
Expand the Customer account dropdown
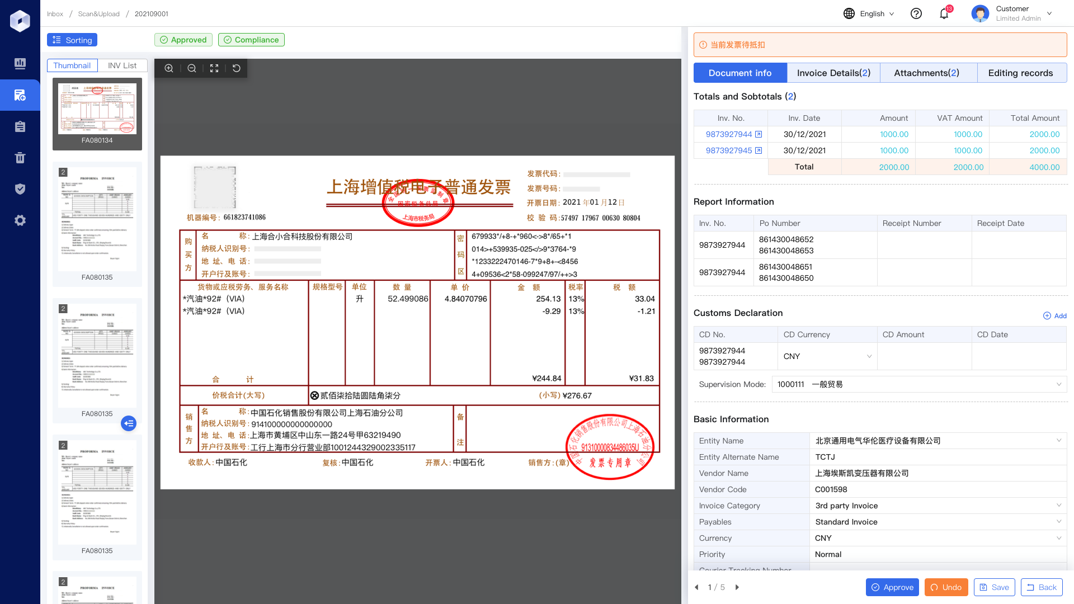(1049, 13)
